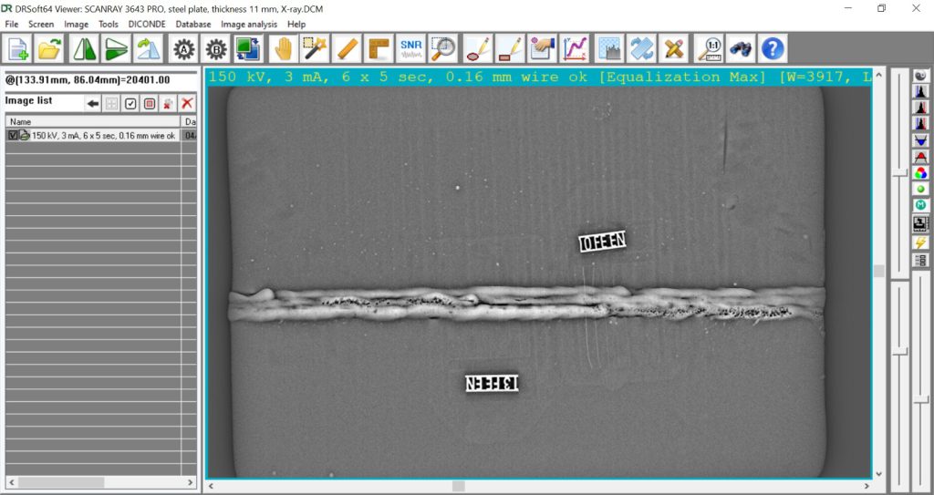
Task: Click the red arch curve icon
Action: [921, 158]
